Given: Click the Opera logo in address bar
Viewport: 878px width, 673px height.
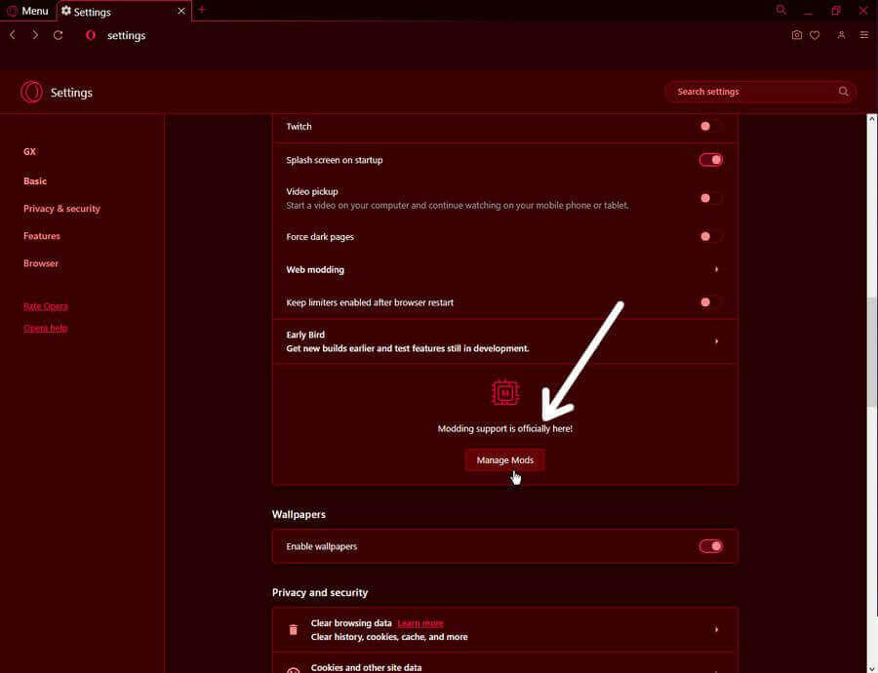Looking at the screenshot, I should 90,35.
